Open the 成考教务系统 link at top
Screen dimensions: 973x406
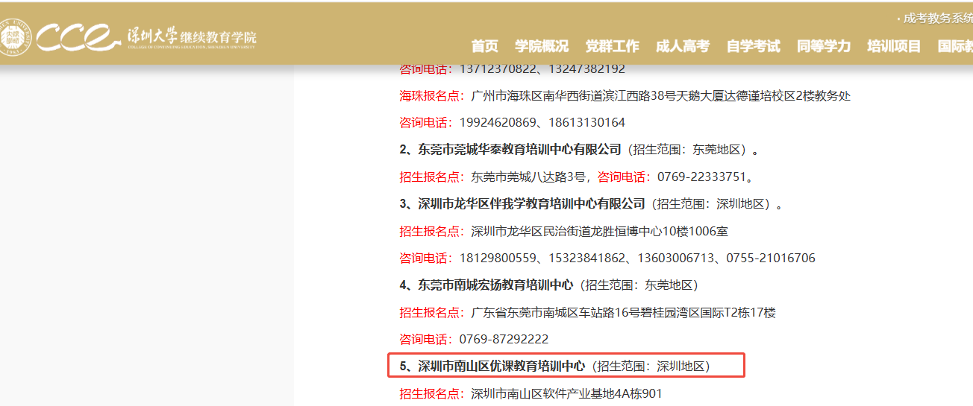(937, 18)
